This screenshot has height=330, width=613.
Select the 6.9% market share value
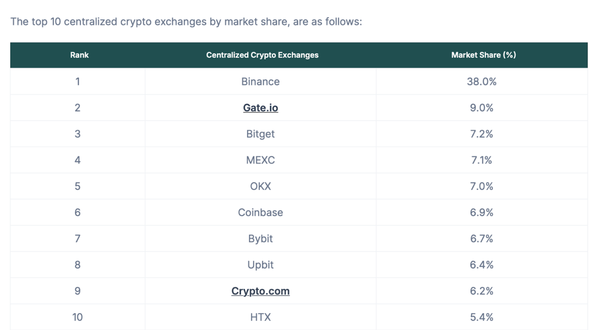click(x=481, y=213)
